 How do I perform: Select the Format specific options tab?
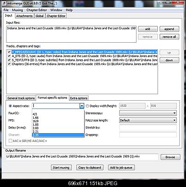52,97
